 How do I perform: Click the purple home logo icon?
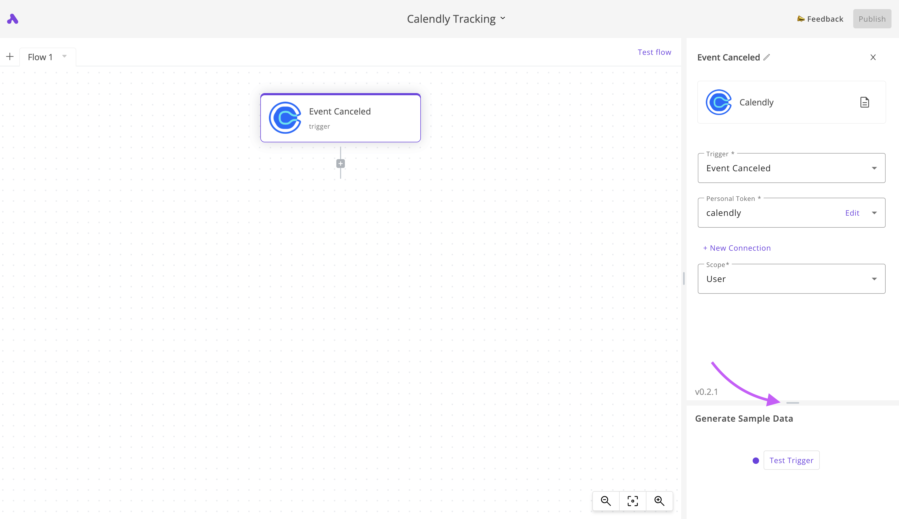tap(13, 19)
